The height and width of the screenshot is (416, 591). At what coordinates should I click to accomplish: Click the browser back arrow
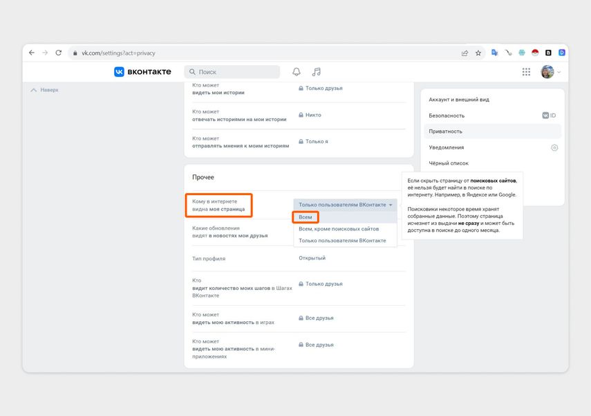pyautogui.click(x=32, y=53)
